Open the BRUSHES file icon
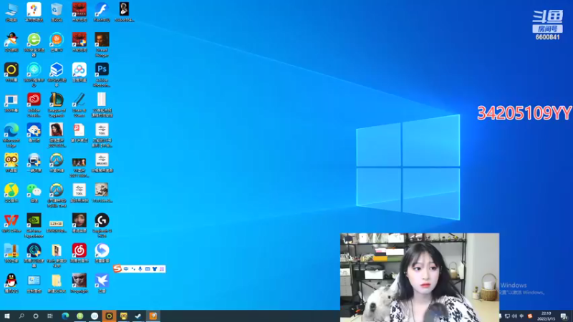573x322 pixels. tap(102, 162)
